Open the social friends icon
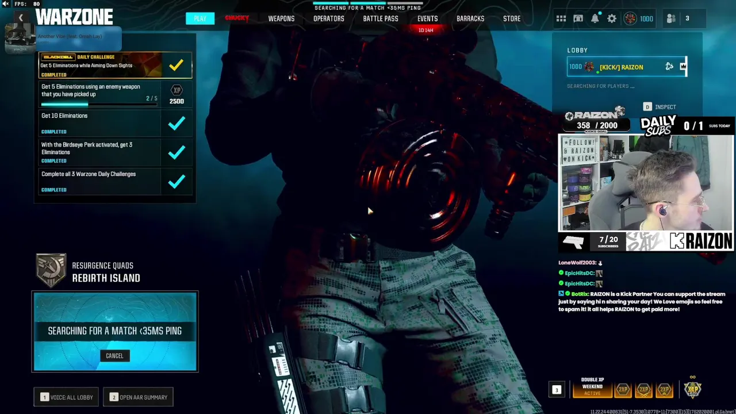736x414 pixels. [x=671, y=18]
